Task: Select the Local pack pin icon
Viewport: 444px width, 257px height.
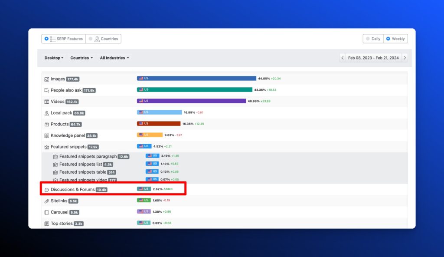Action: tap(46, 113)
